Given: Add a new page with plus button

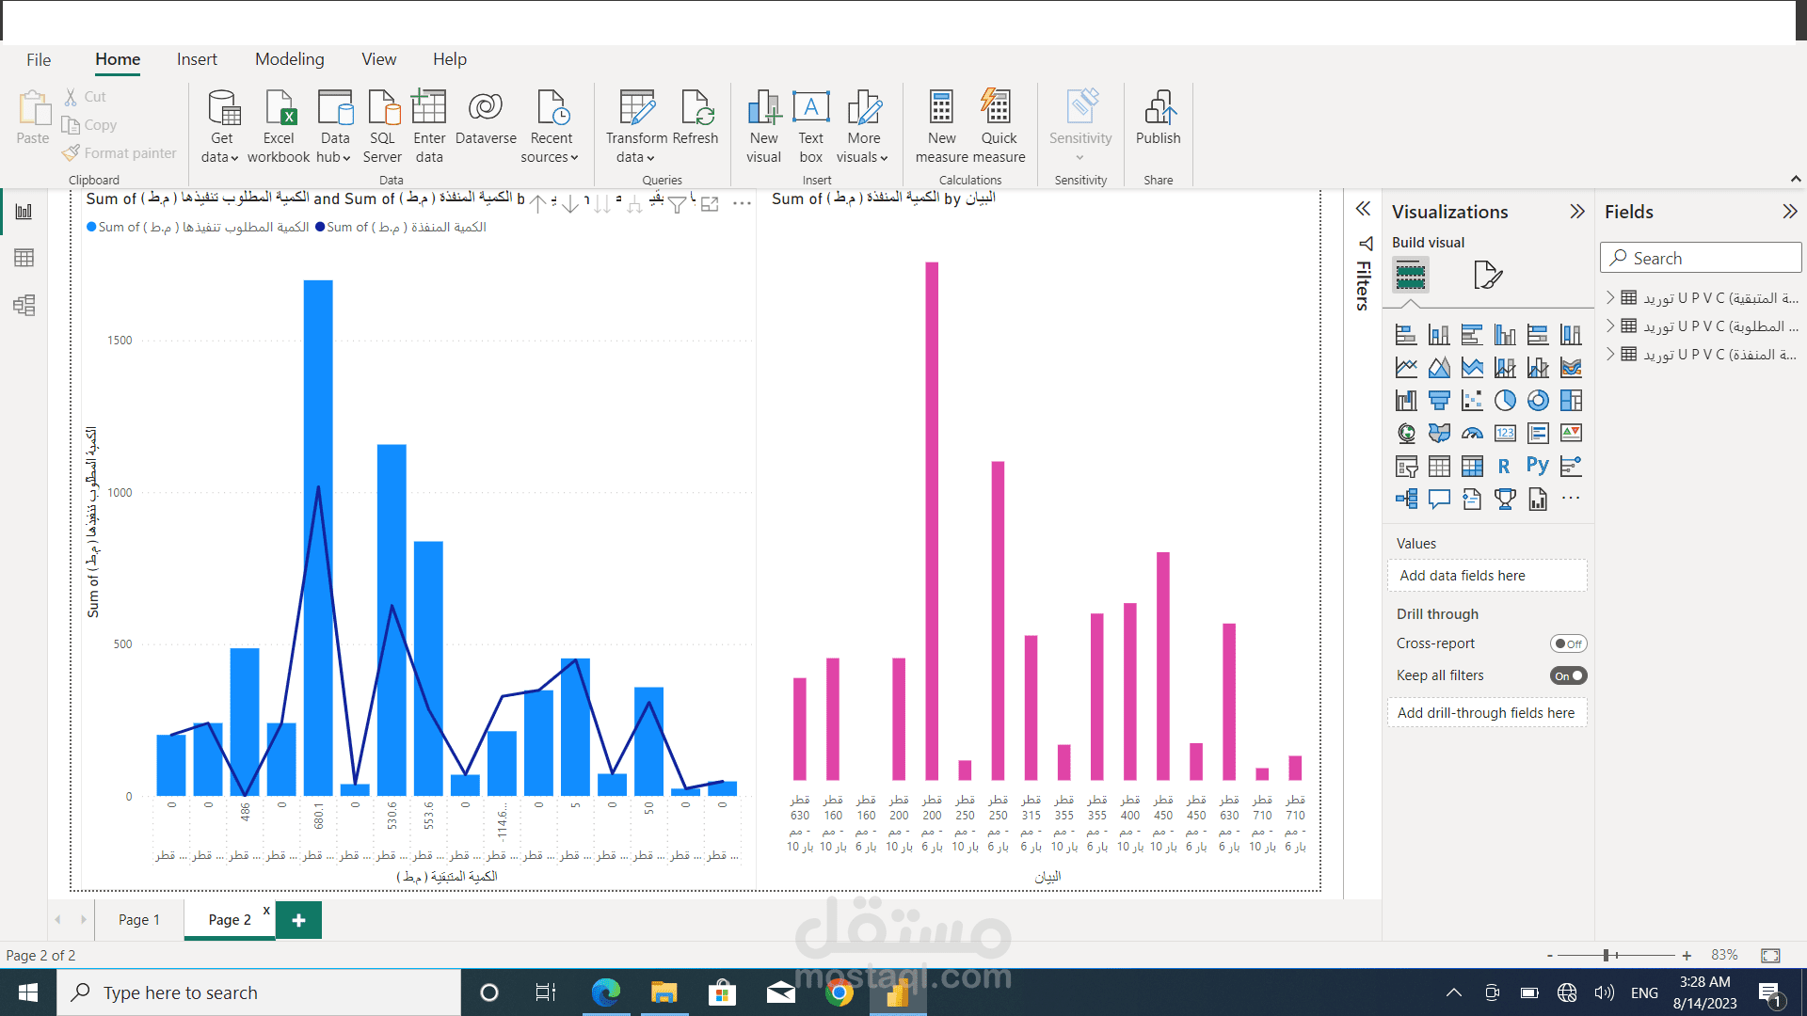Looking at the screenshot, I should 298,920.
